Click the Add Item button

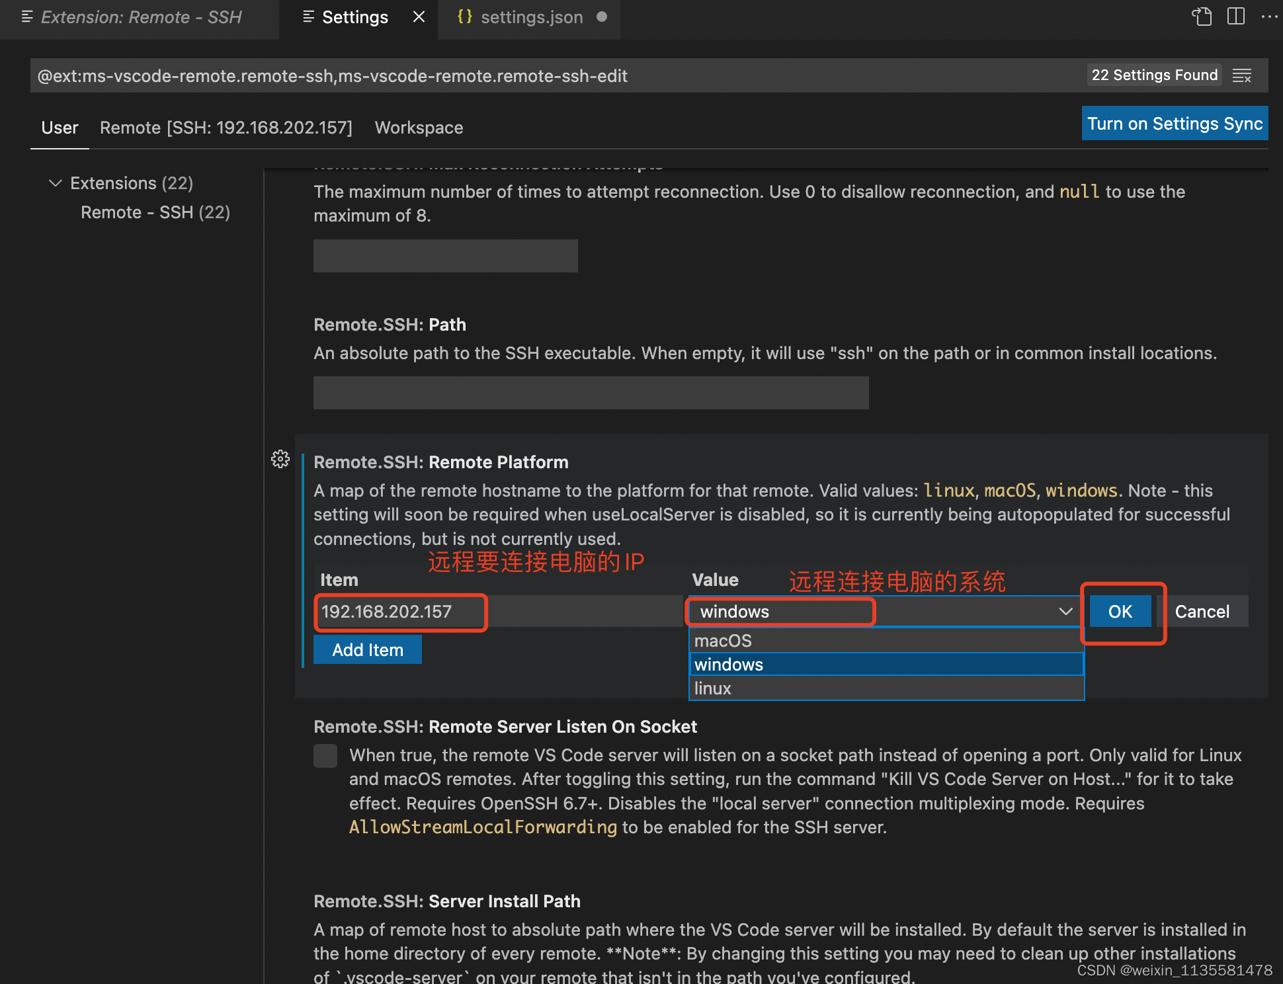pos(367,649)
